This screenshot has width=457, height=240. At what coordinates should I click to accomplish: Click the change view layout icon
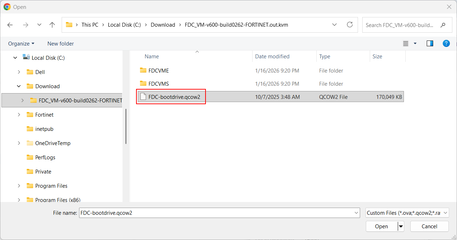click(x=406, y=43)
